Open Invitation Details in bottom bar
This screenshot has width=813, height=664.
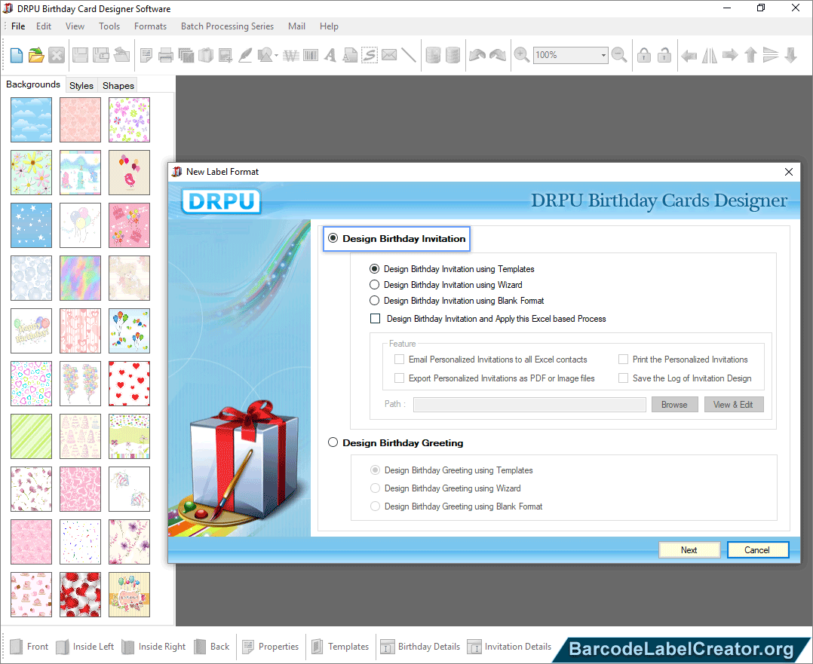[x=510, y=647]
